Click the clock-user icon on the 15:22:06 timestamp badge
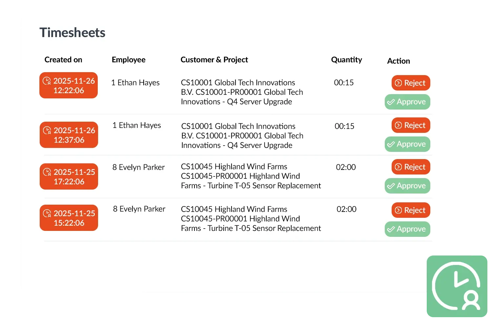 pos(47,214)
